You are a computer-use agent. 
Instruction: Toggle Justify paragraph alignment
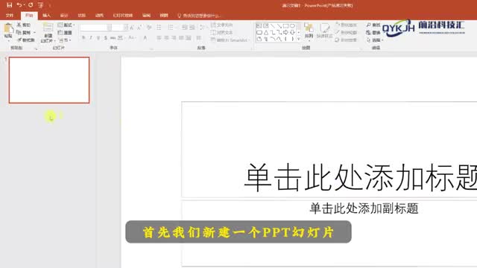[x=181, y=38]
